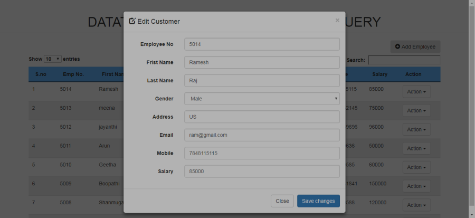The height and width of the screenshot is (218, 475).
Task: Open the Show entries count dropdown
Action: pyautogui.click(x=53, y=59)
